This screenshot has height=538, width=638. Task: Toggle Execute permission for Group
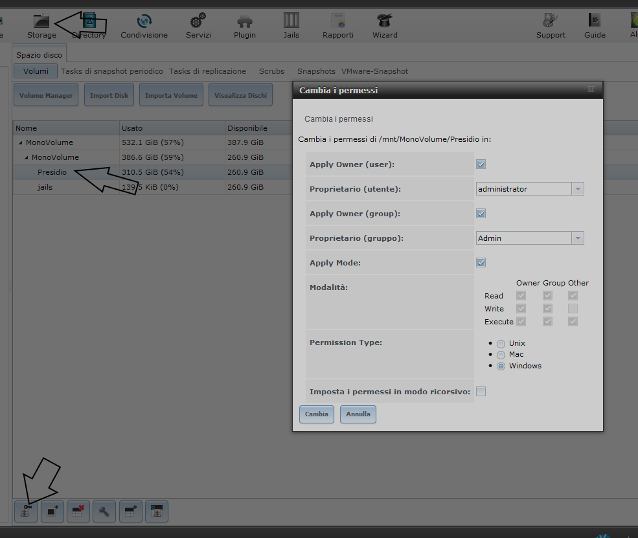pyautogui.click(x=548, y=322)
